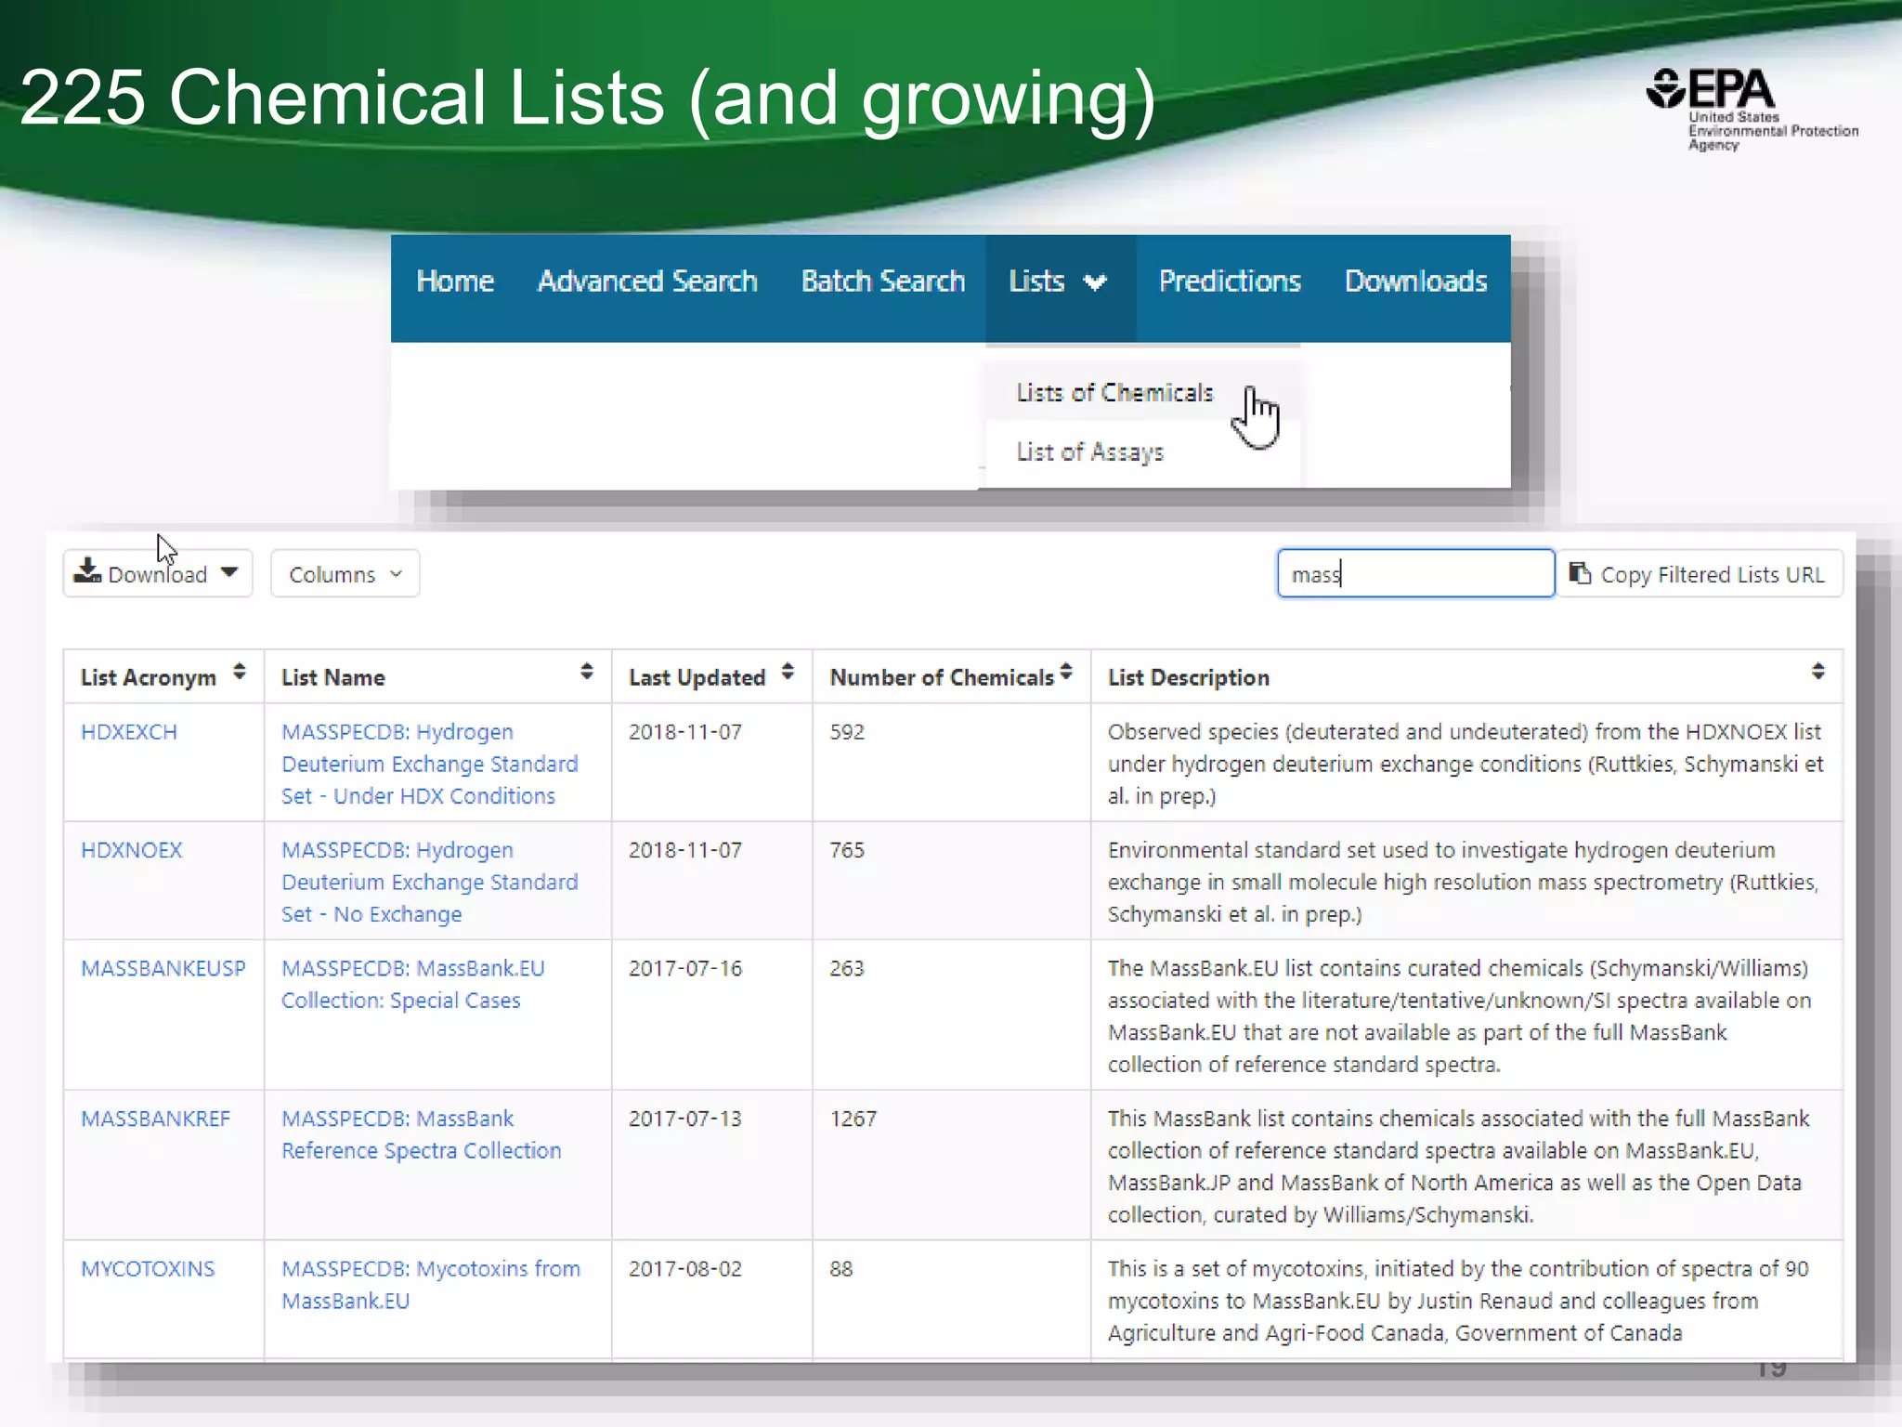Viewport: 1902px width, 1427px height.
Task: Select the '765' chemicals count cell
Action: [x=847, y=850]
